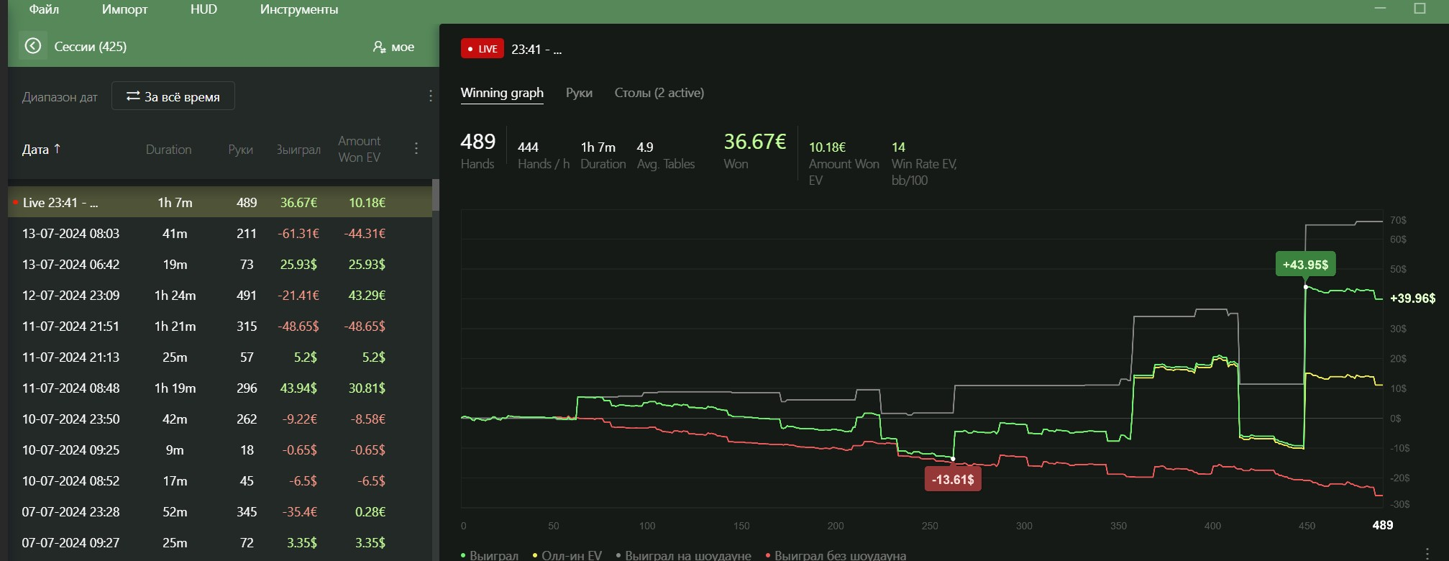Viewport: 1449px width, 561px height.
Task: Click the Сессии (425) header title
Action: (x=90, y=46)
